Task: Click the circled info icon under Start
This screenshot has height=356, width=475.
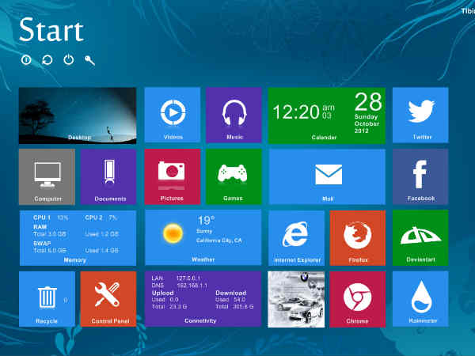Action: [26, 60]
